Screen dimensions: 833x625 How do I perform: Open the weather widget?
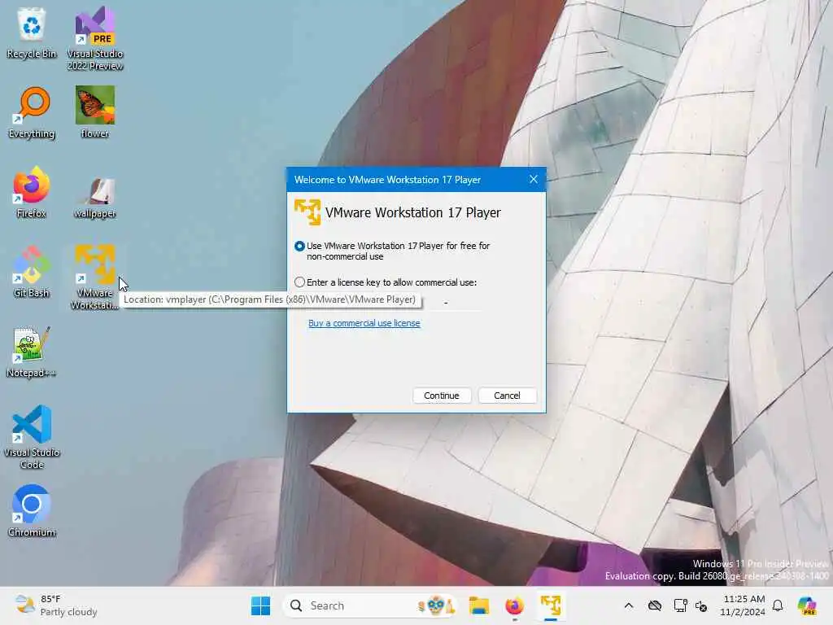pos(55,605)
